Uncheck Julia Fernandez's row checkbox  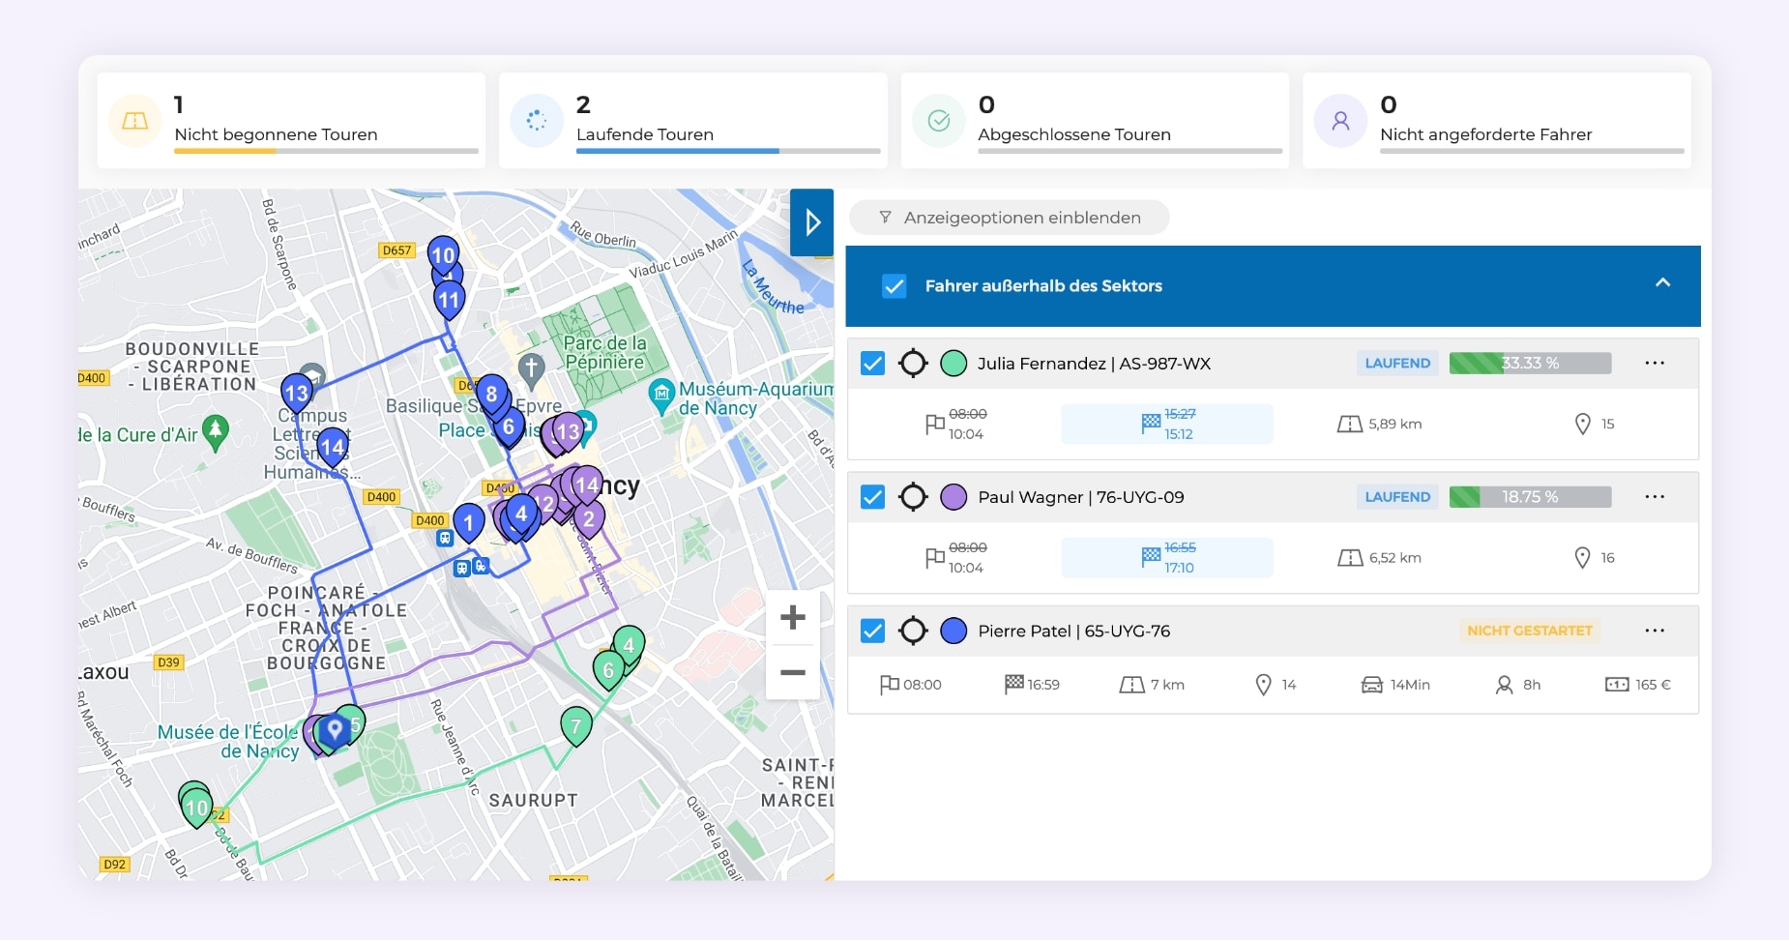coord(874,363)
